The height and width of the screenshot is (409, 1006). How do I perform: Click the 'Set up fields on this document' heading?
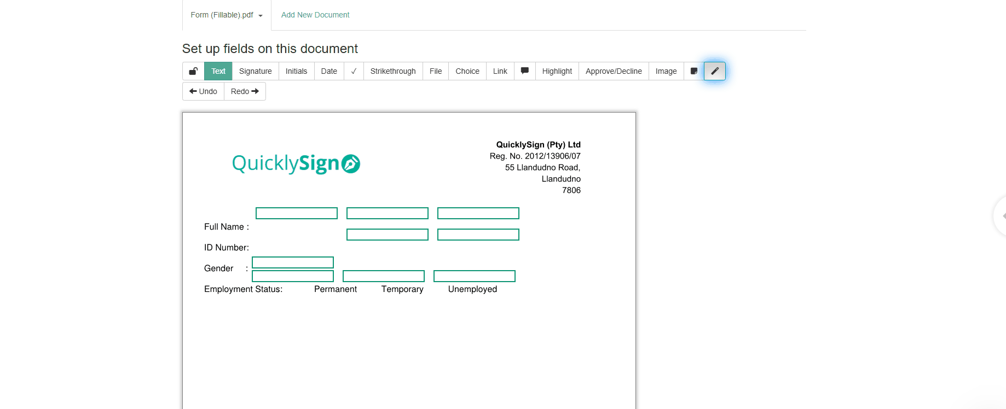click(270, 49)
